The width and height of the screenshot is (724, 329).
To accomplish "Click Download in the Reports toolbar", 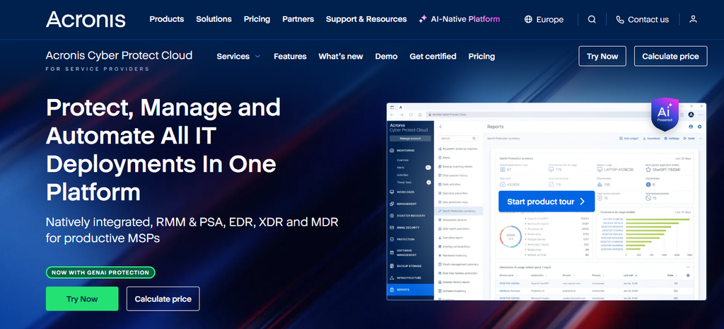I will click(651, 138).
